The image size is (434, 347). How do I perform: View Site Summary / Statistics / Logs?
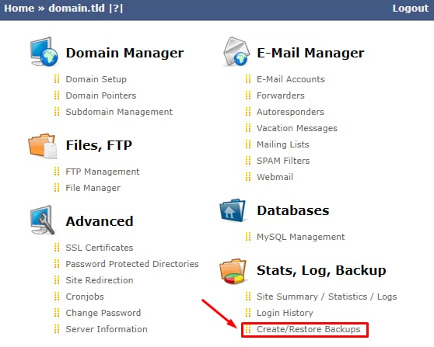coord(327,297)
